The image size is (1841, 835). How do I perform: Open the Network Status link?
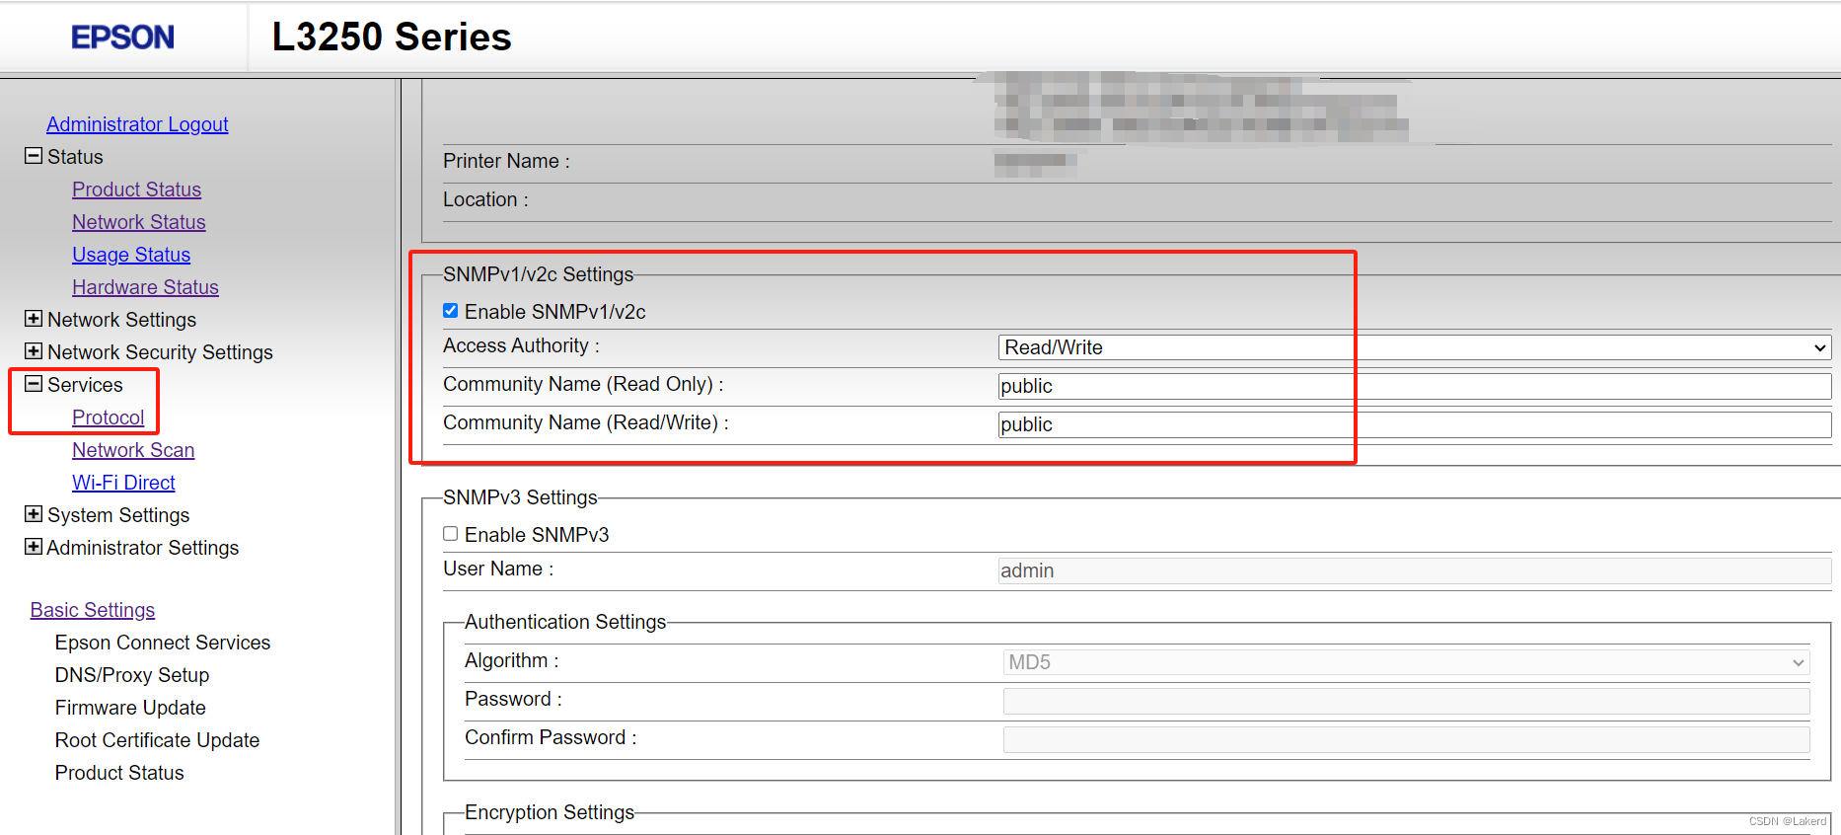click(x=139, y=222)
